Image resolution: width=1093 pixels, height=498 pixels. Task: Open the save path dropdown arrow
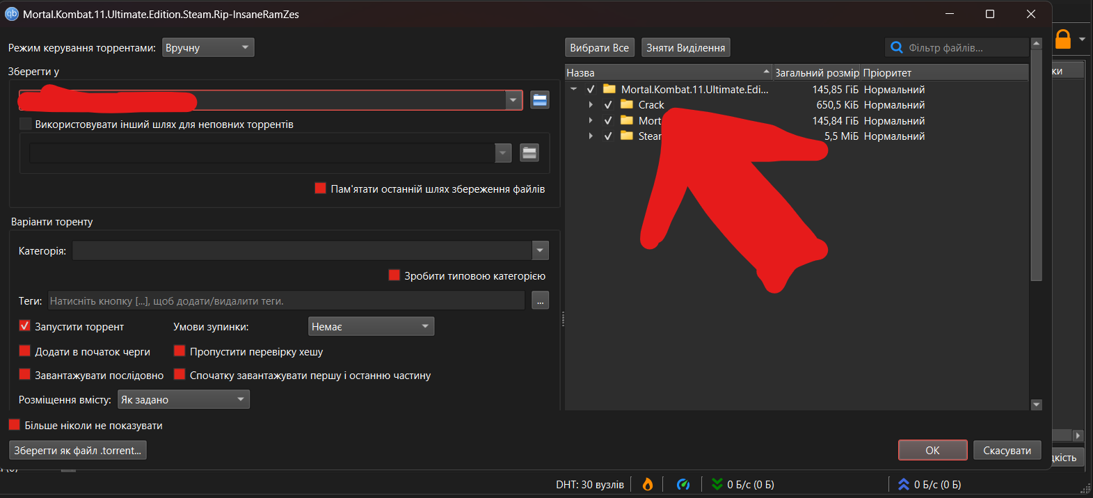[513, 100]
